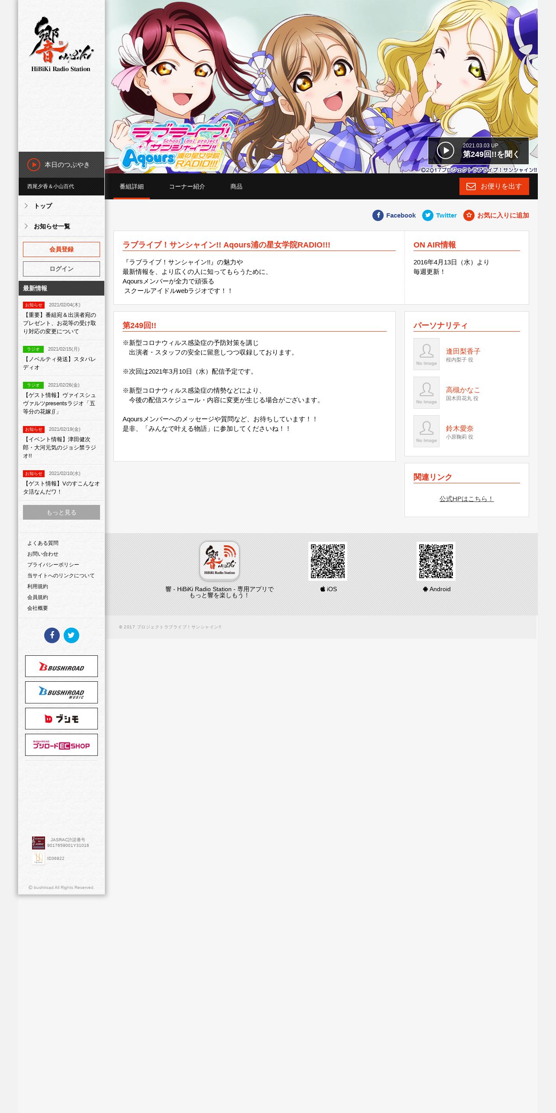Open 鈴木愛奈 personality profile
Image resolution: width=556 pixels, height=1113 pixels.
(459, 429)
